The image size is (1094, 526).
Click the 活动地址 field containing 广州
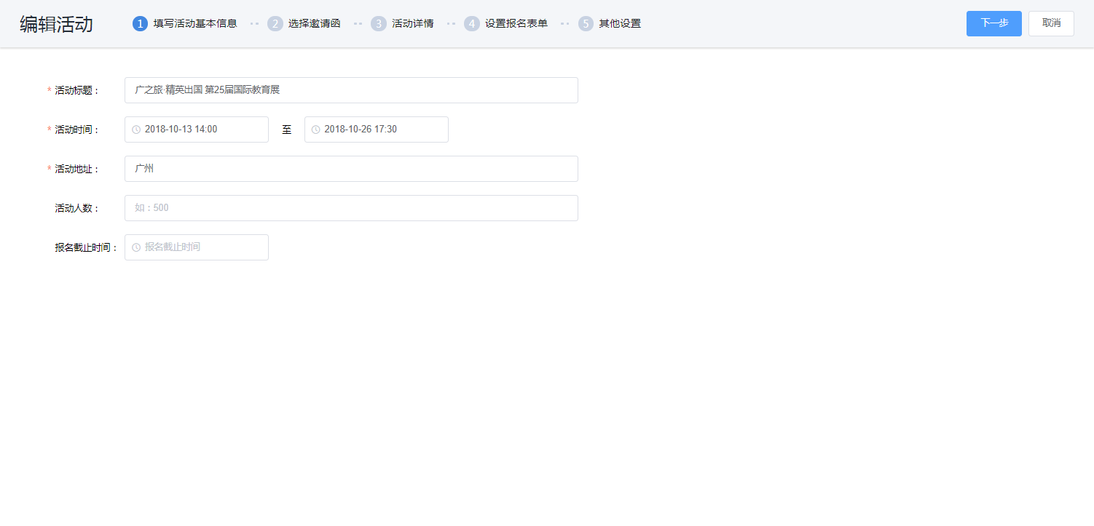tap(351, 169)
